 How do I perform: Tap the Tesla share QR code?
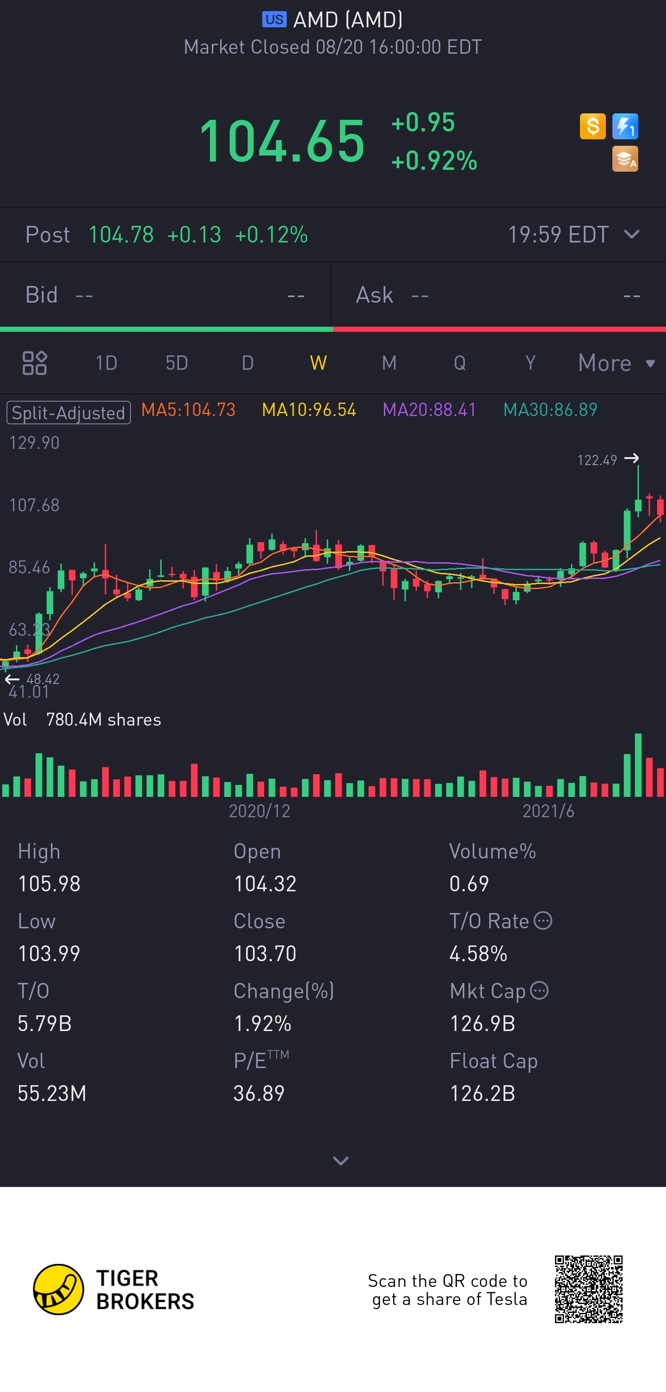coord(589,1289)
